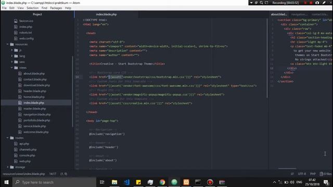Open welcome.blade.php file
The height and width of the screenshot is (187, 333).
[x=36, y=132]
